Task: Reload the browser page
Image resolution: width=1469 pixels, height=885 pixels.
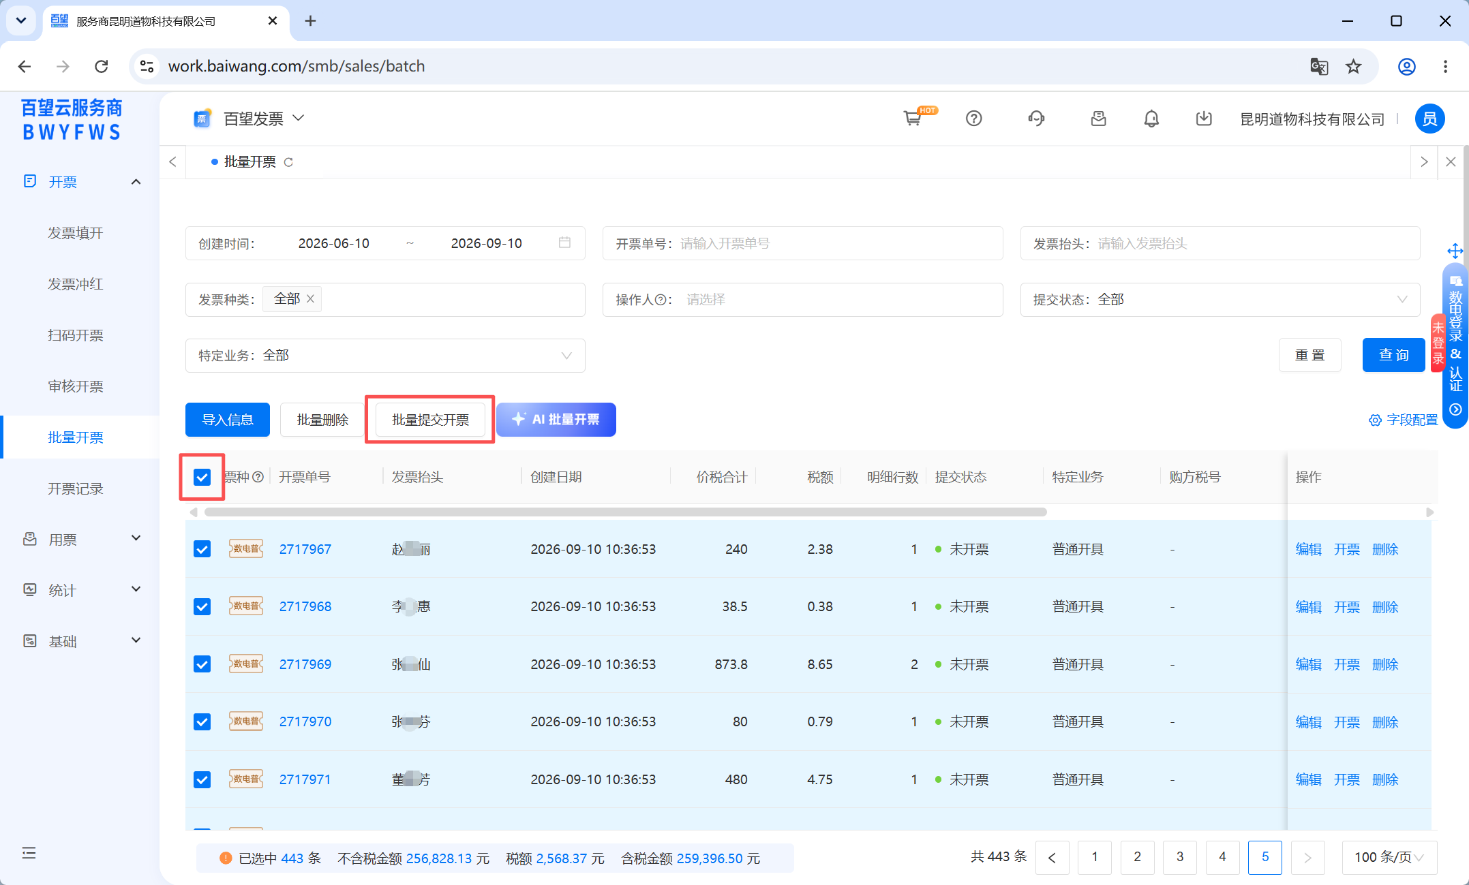Action: pyautogui.click(x=102, y=66)
